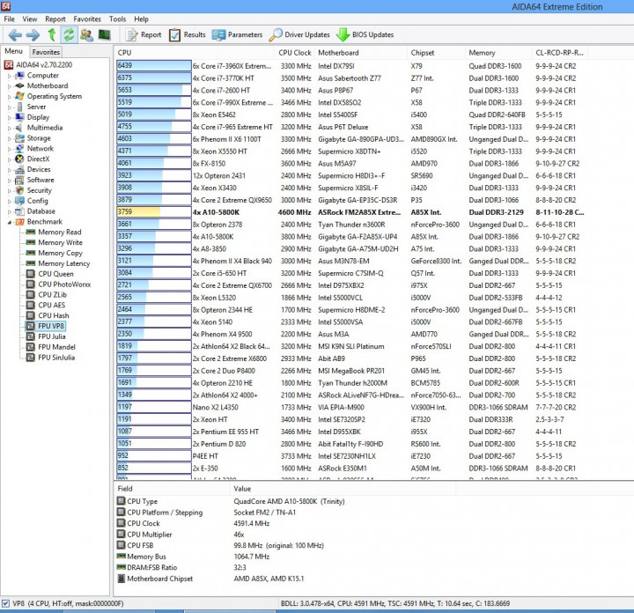
Task: Expand the Display tree node
Action: [10, 118]
